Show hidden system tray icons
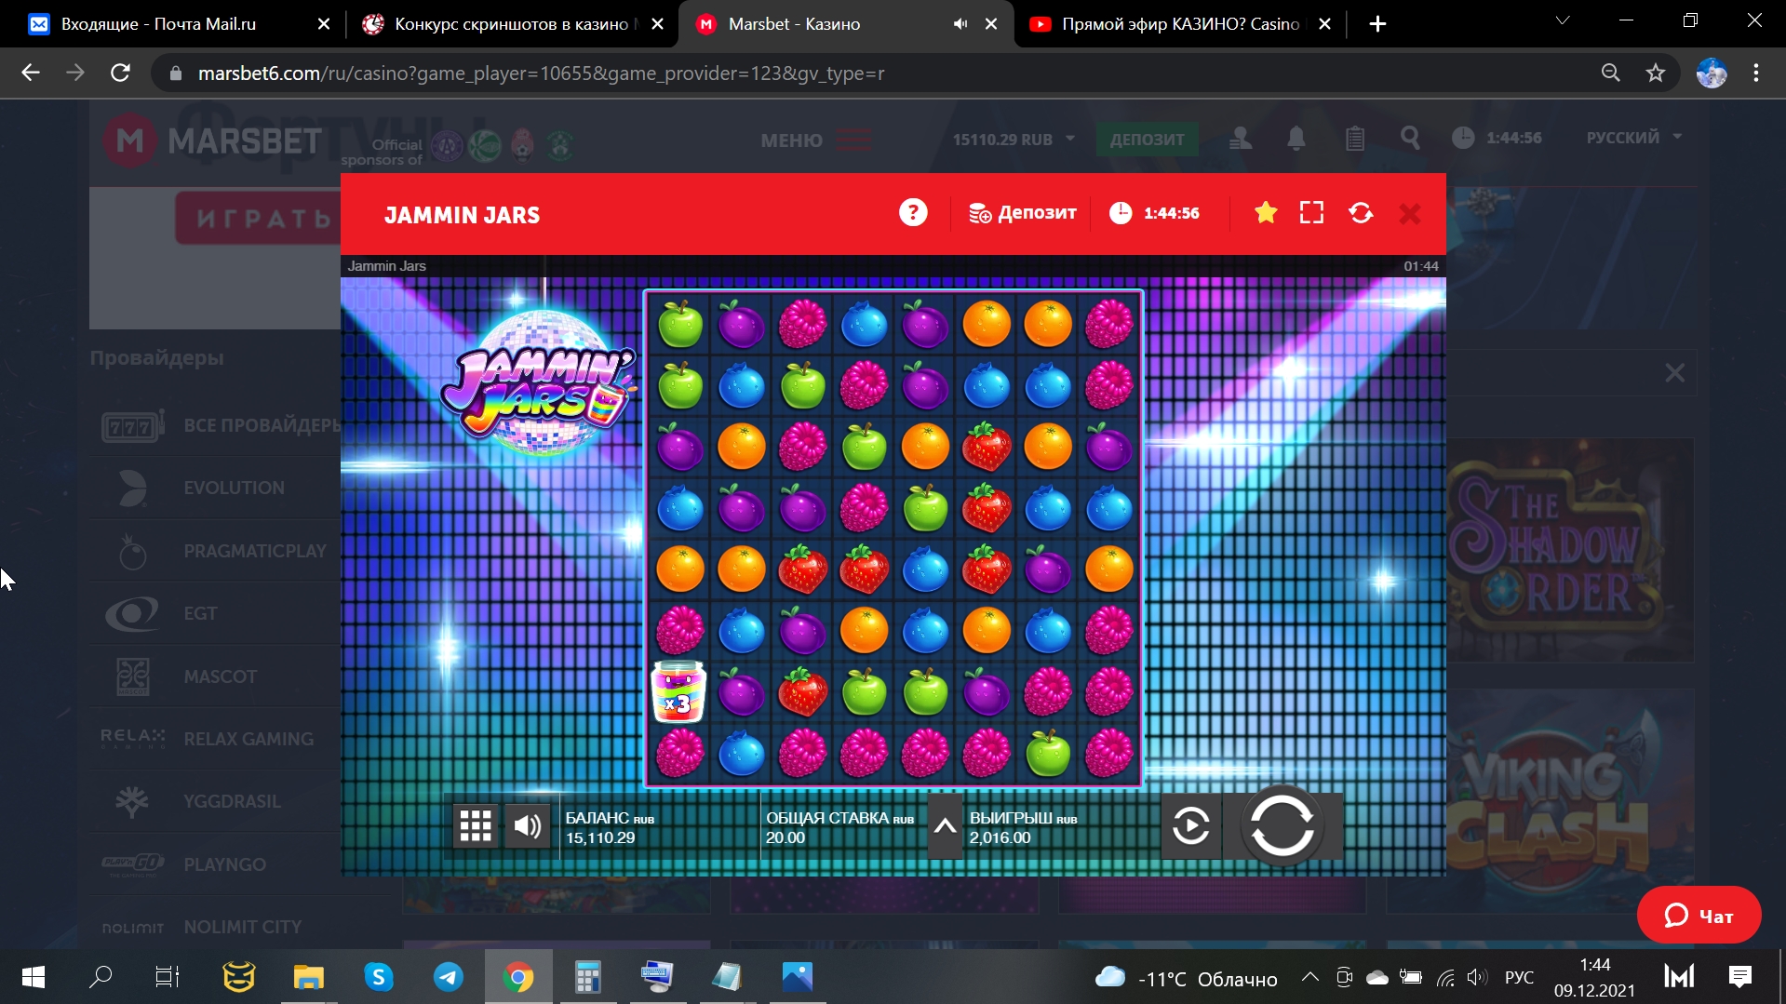The width and height of the screenshot is (1786, 1004). pyautogui.click(x=1309, y=977)
